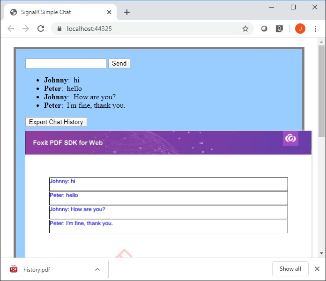Screen dimensions: 326x281
Task: Click the vertical scrollbar thumb
Action: pyautogui.click(x=321, y=91)
